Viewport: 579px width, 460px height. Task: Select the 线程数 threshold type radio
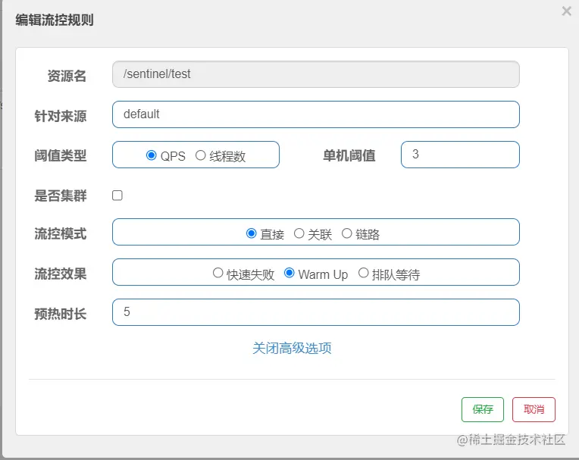[201, 155]
